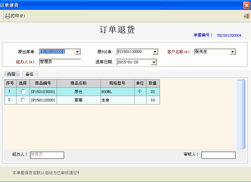Tick the checkbox for 茅台 row
This screenshot has width=251, height=182.
tap(23, 91)
